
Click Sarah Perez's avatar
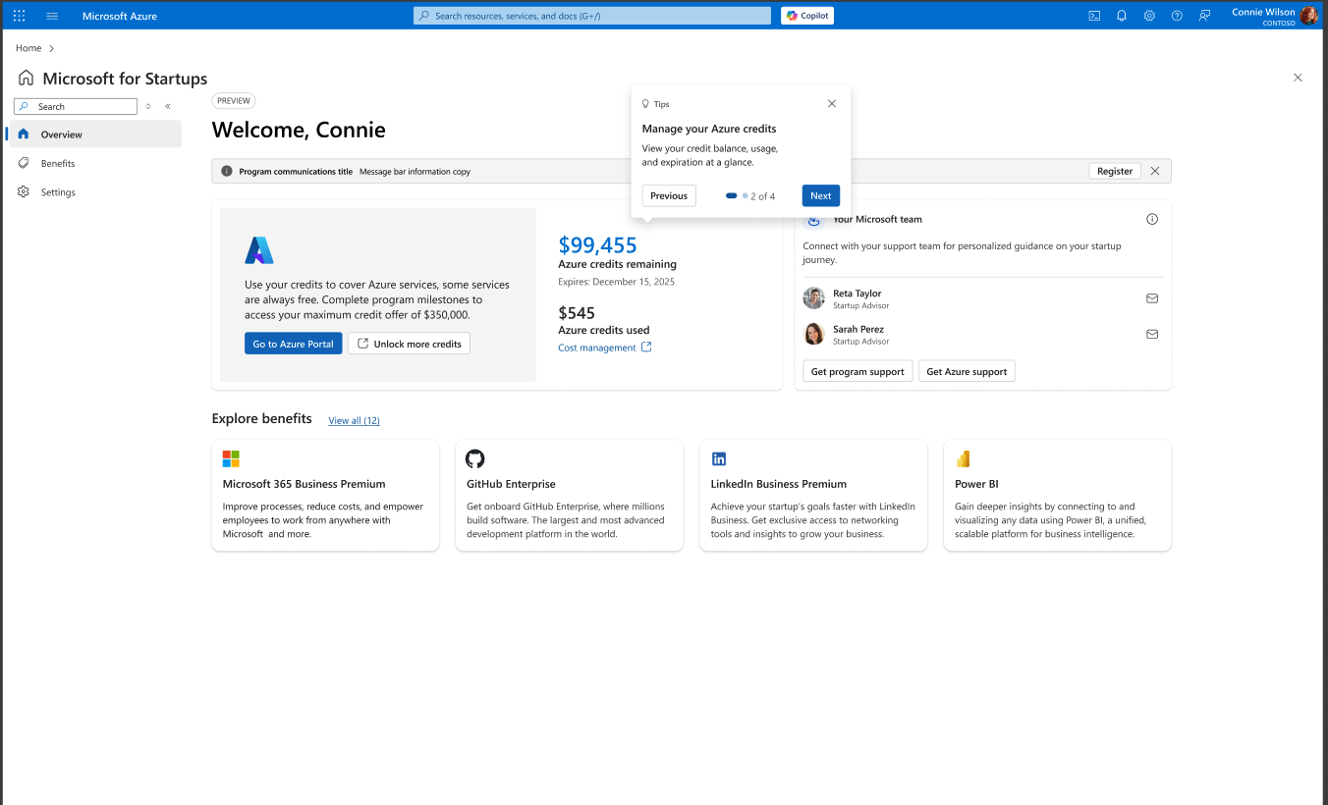(813, 334)
